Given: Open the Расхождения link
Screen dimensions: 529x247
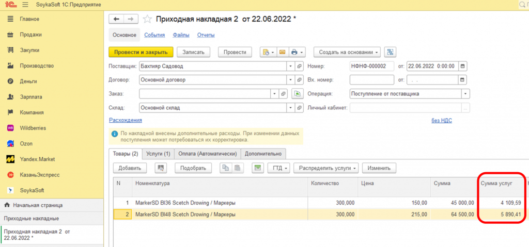Looking at the screenshot, I should point(125,120).
